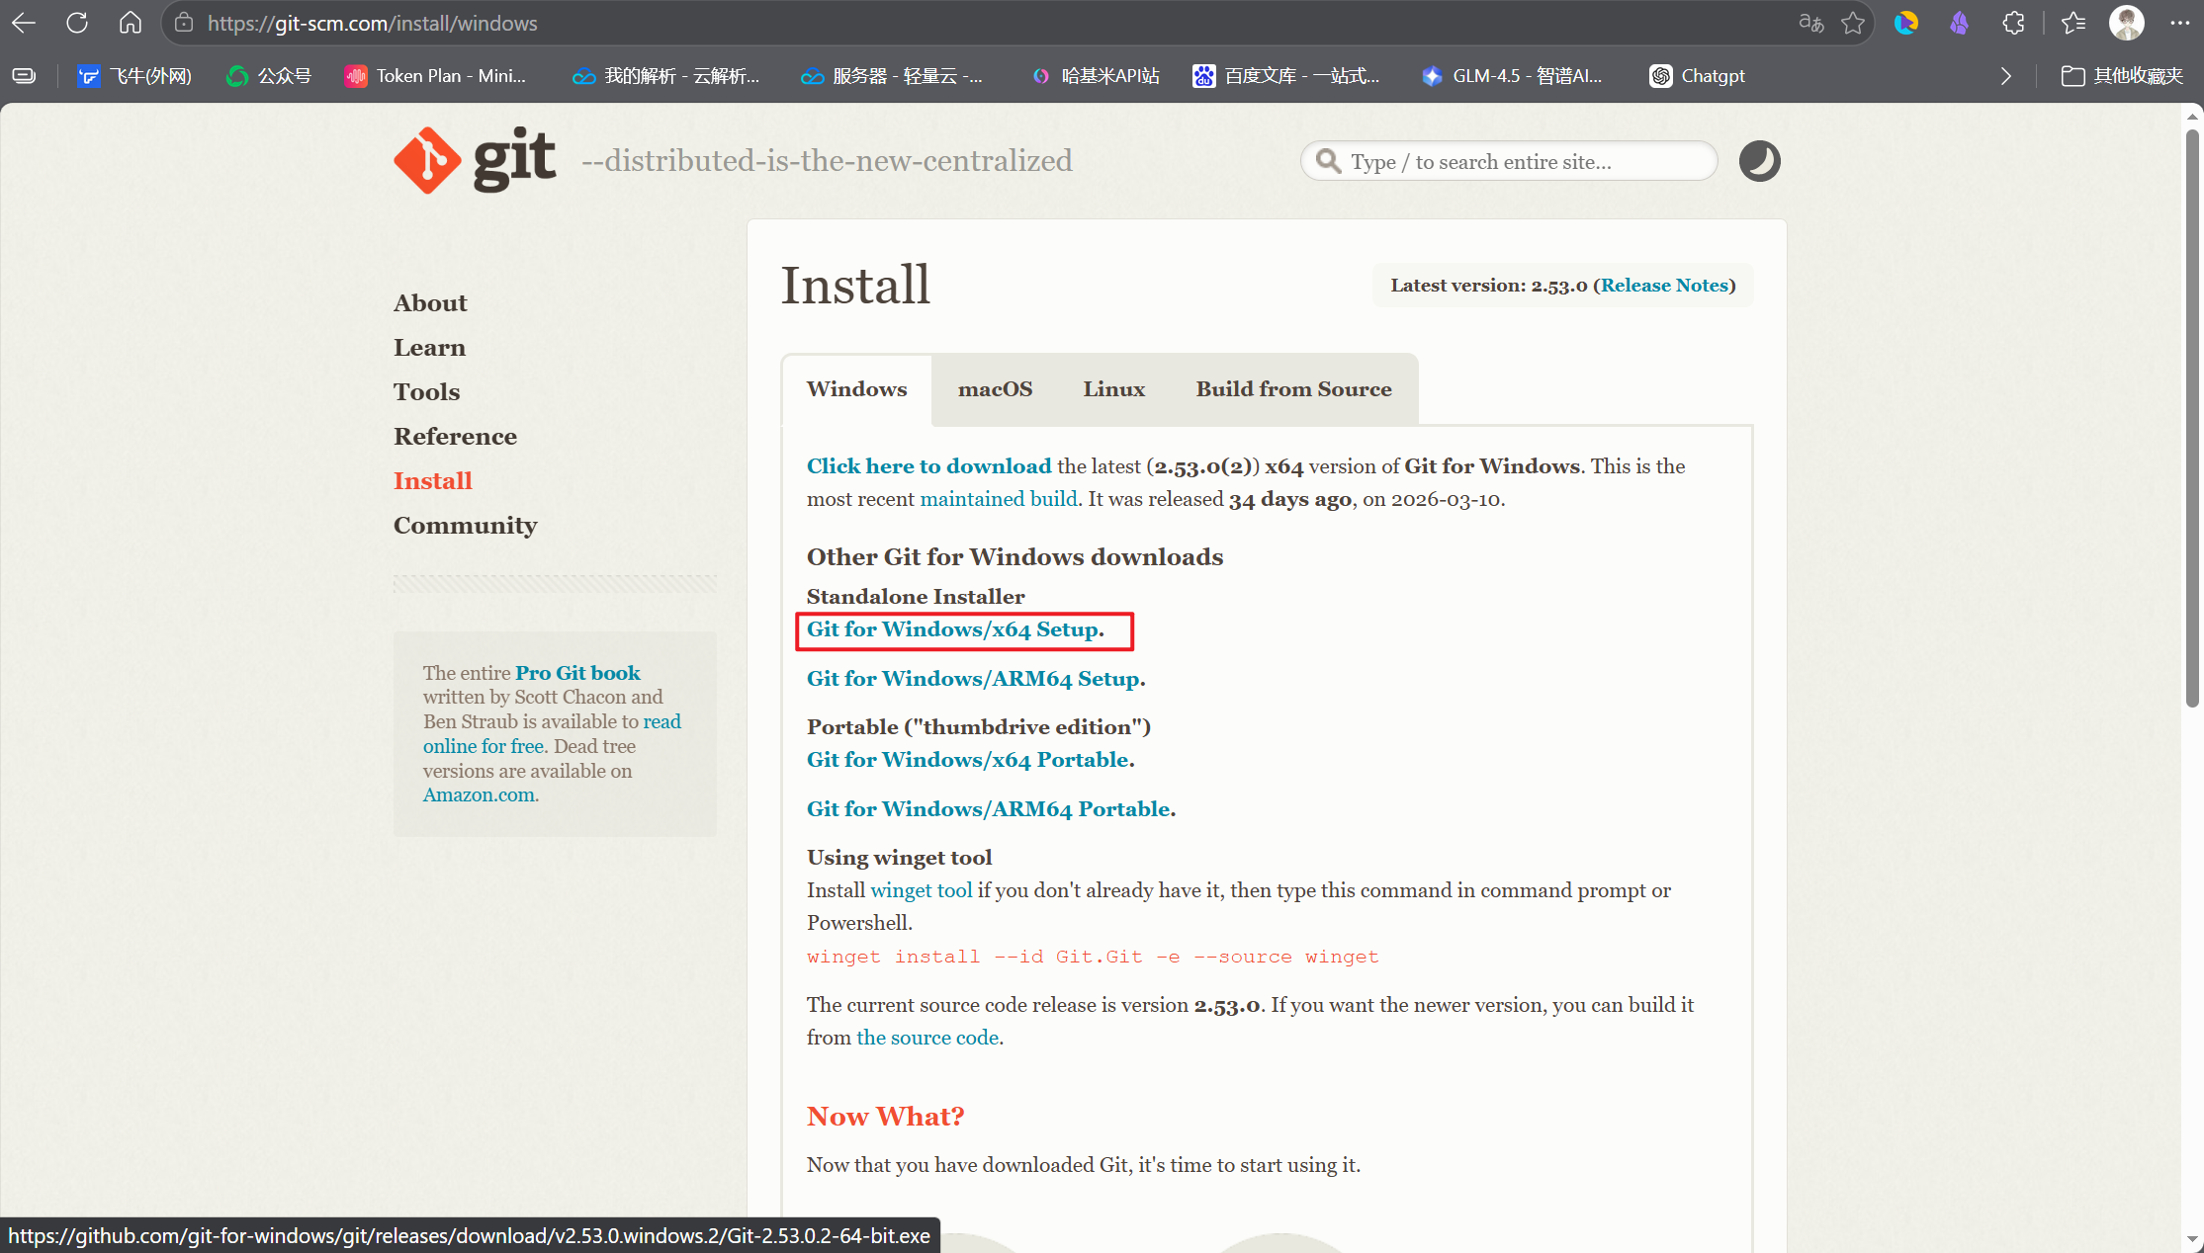Click the translate page icon
The width and height of the screenshot is (2204, 1253).
tap(1810, 23)
